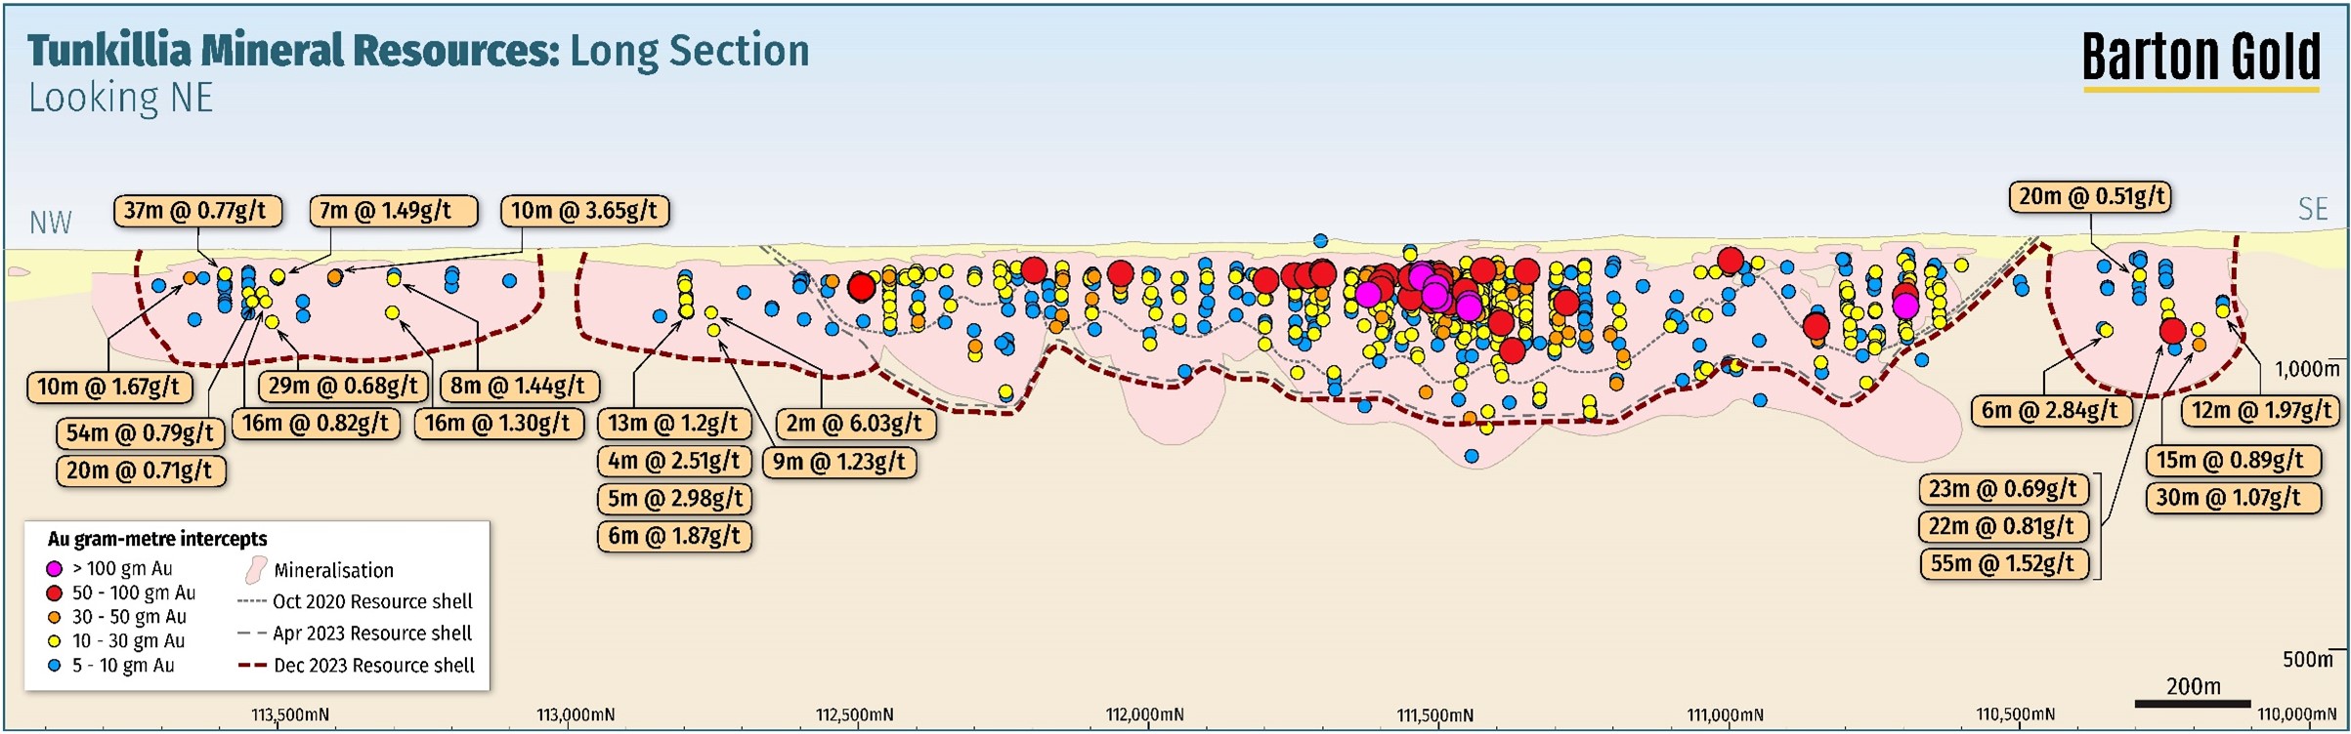Click the 200m scale bar
The image size is (2351, 734).
pyautogui.click(x=2193, y=703)
